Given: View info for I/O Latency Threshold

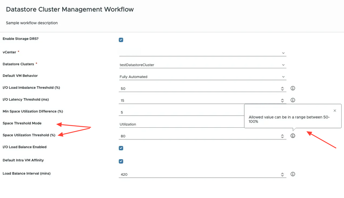Looking at the screenshot, I should [x=293, y=100].
